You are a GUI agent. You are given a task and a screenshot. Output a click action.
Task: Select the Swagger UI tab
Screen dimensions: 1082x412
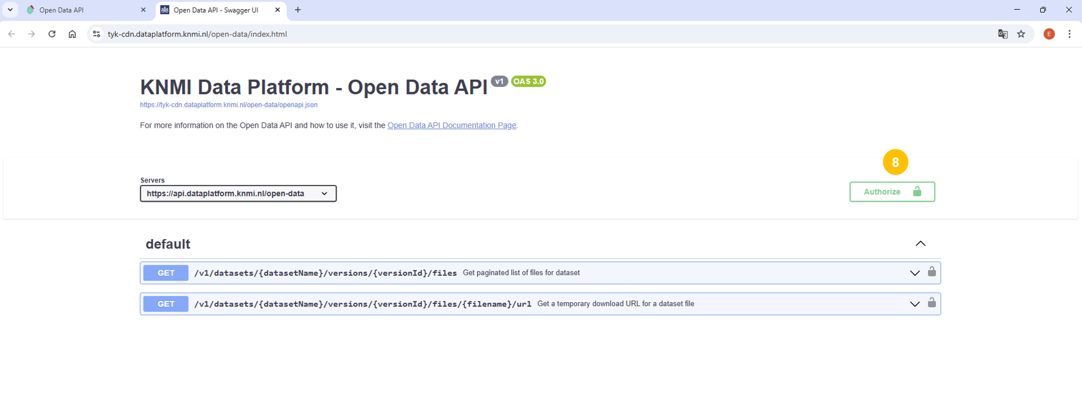tap(216, 10)
